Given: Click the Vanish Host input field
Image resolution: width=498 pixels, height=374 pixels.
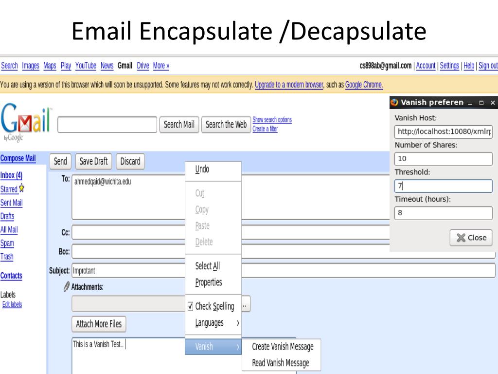Looking at the screenshot, I should click(444, 131).
